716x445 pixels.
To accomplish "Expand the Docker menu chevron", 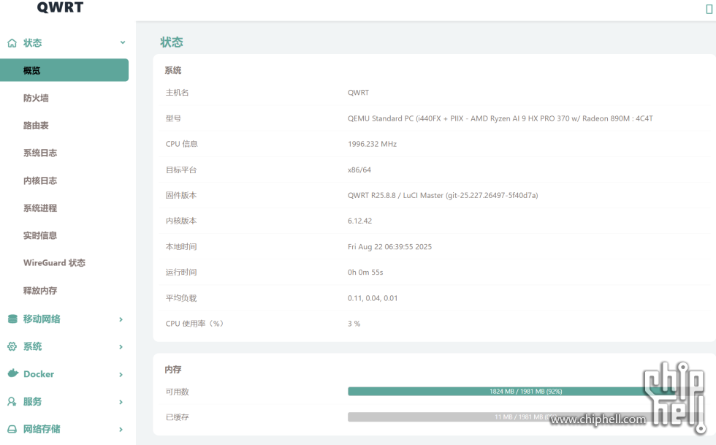I will [121, 375].
